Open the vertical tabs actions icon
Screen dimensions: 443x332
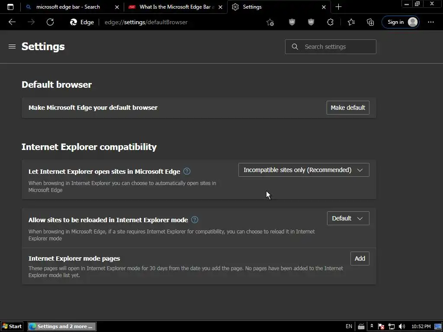coord(10,7)
